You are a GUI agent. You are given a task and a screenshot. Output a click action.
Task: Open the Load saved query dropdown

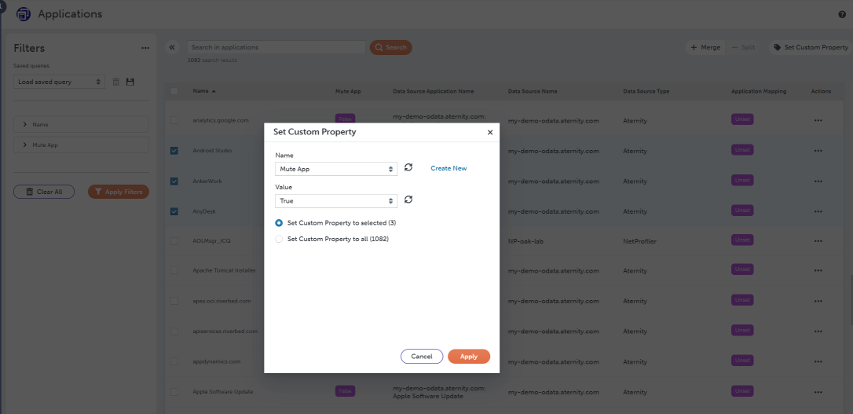coord(59,82)
